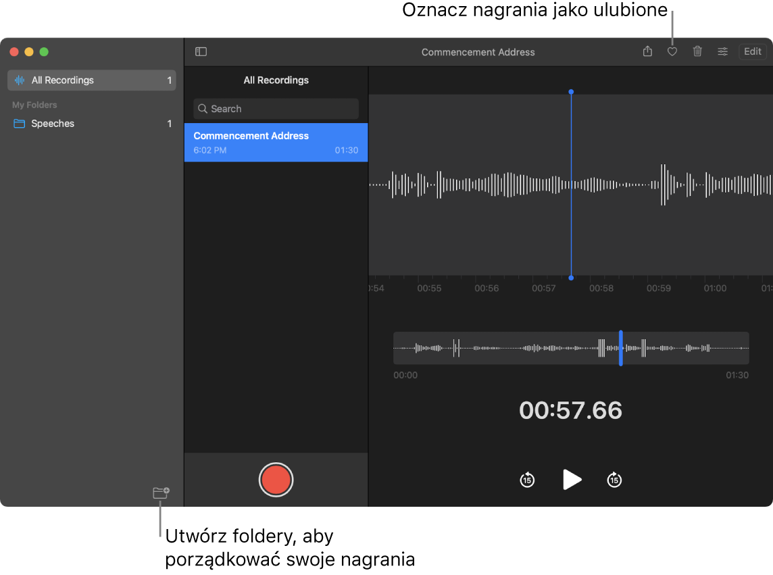The width and height of the screenshot is (773, 575).
Task: Open playback options settings
Action: click(722, 51)
